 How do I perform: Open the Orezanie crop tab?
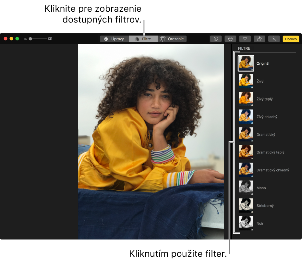tap(172, 39)
